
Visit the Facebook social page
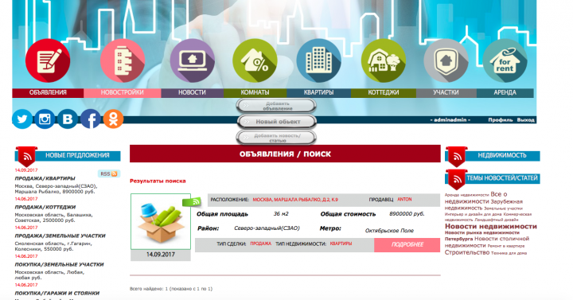[90, 119]
